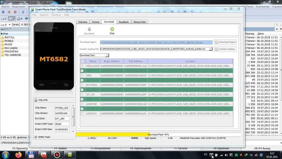Open Total Commander floppy icon in taskbar
Image resolution: width=282 pixels, height=159 pixels.
(x=31, y=155)
